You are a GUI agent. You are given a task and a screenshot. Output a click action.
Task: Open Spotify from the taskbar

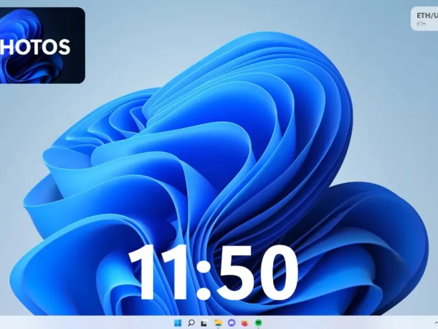coord(258,323)
